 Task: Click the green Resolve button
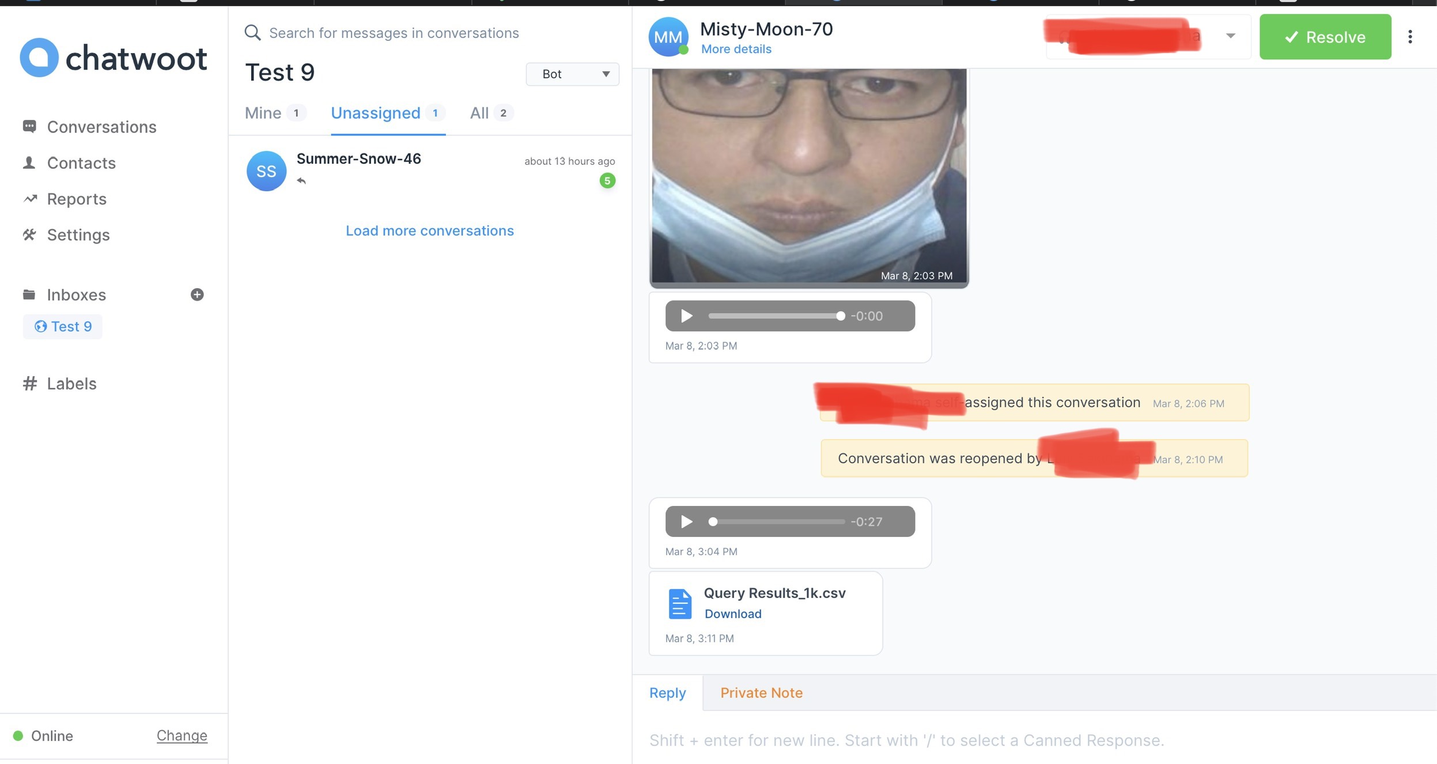1325,37
